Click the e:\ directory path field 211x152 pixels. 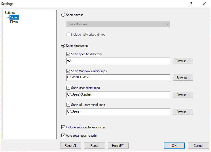pos(118,61)
